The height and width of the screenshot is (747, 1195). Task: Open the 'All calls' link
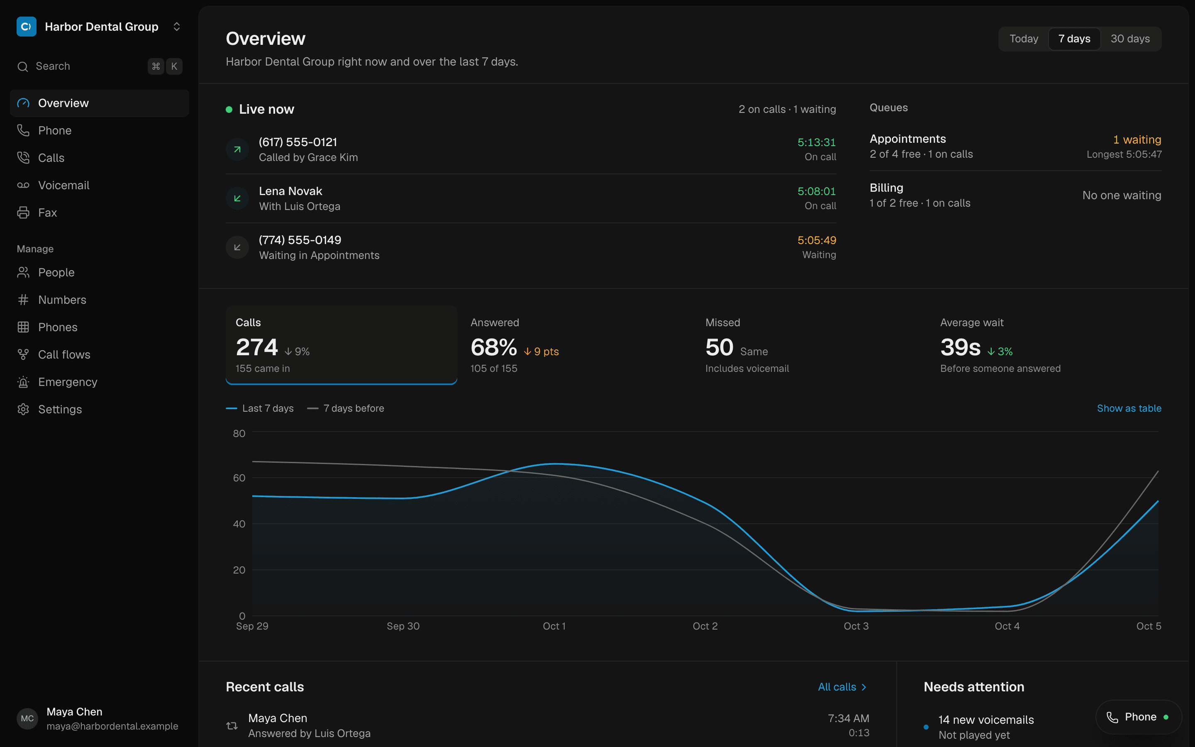coord(842,687)
